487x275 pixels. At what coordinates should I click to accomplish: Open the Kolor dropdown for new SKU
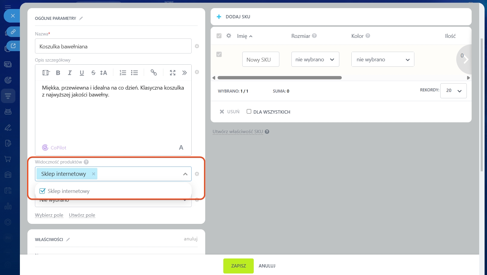(x=382, y=60)
